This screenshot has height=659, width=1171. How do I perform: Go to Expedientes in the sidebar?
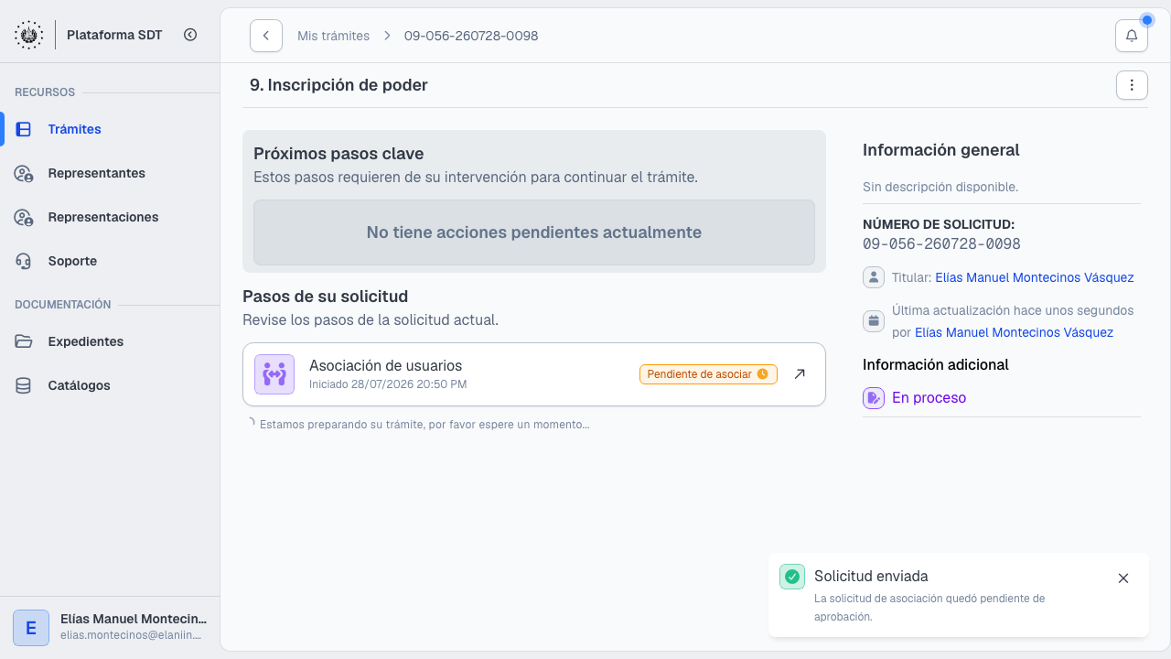[x=110, y=341]
